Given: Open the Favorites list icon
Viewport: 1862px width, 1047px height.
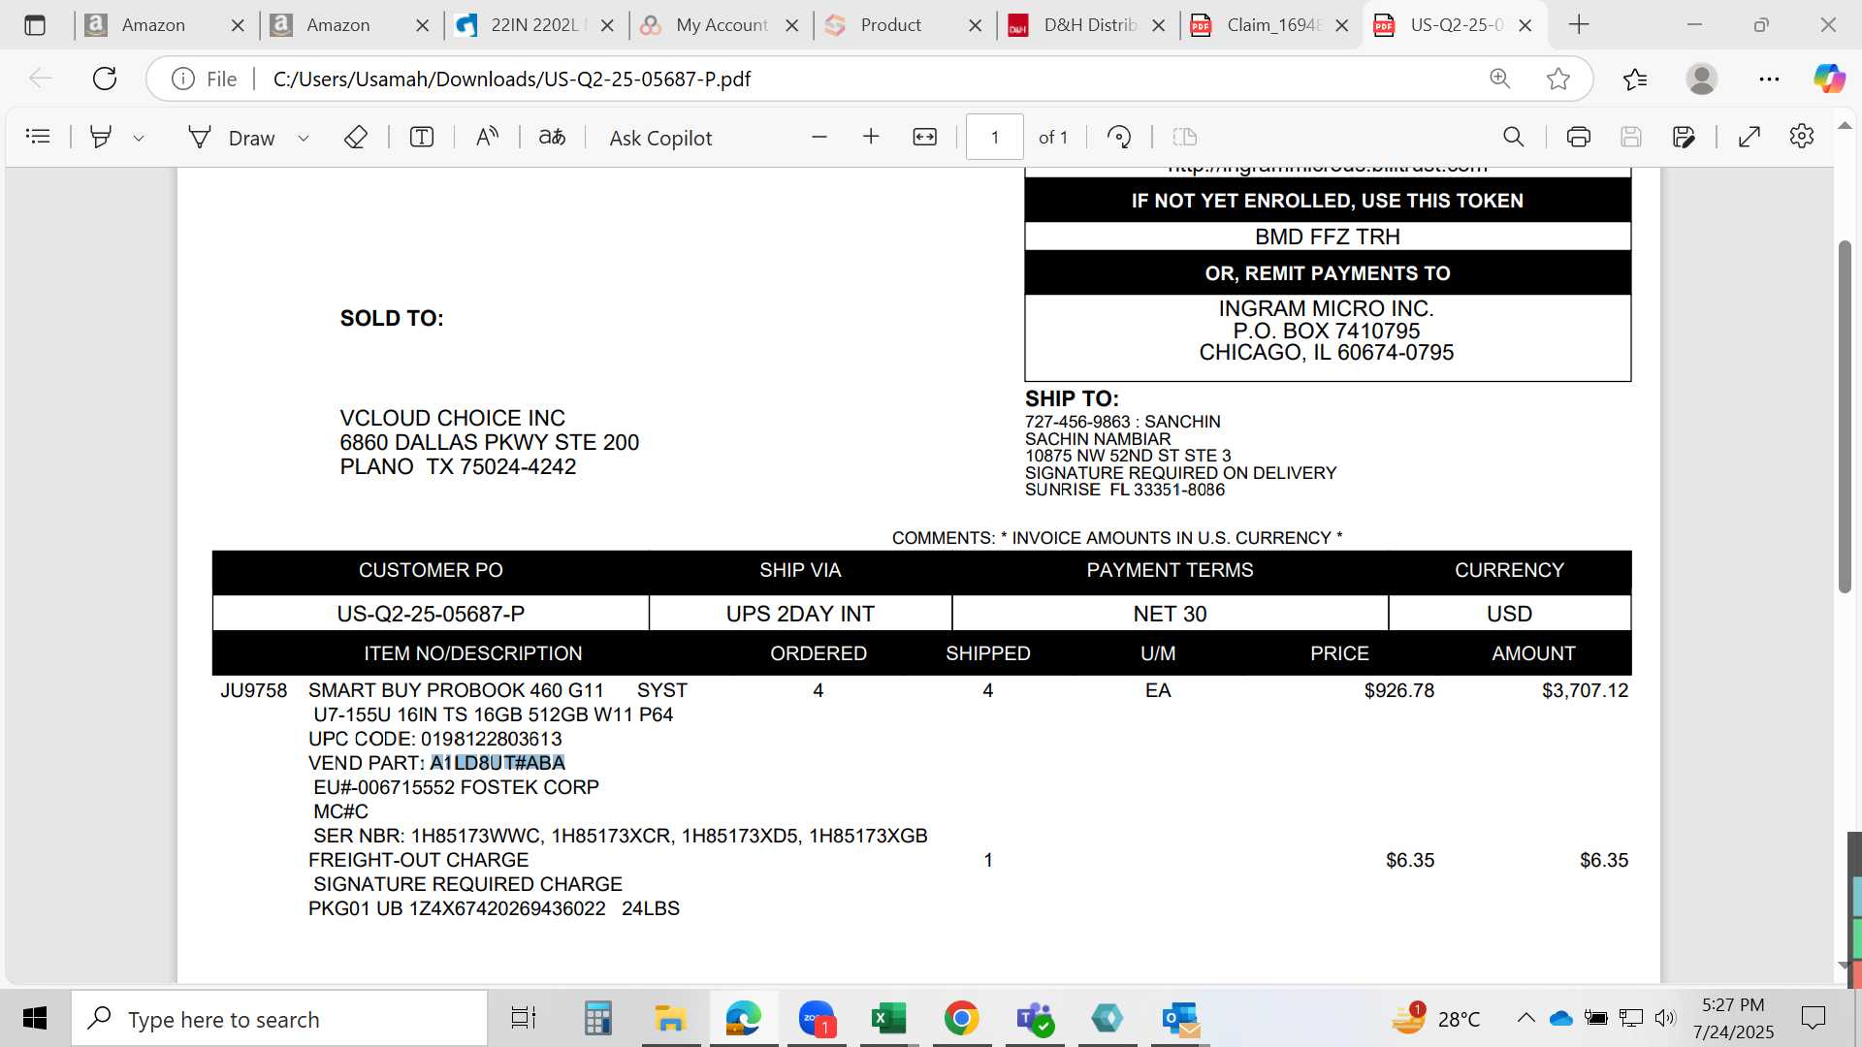Looking at the screenshot, I should (x=1635, y=79).
